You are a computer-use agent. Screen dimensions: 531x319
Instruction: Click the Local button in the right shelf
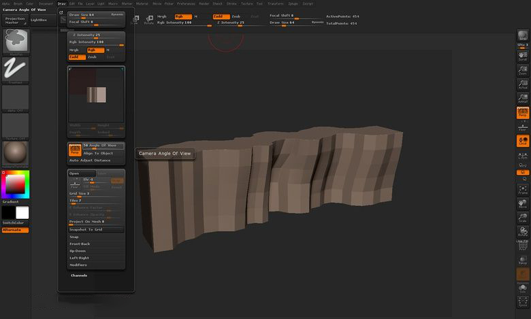pos(523,141)
